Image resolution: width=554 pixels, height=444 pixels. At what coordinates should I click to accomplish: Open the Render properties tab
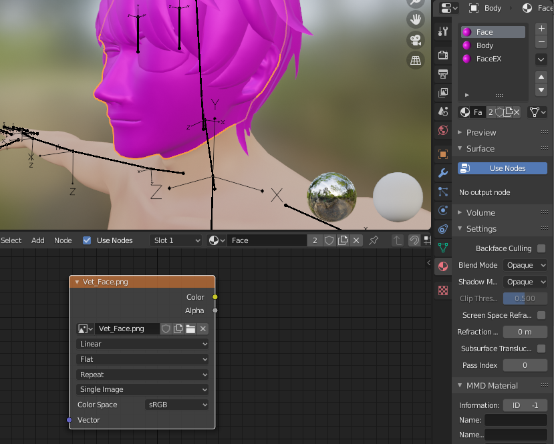(x=442, y=55)
